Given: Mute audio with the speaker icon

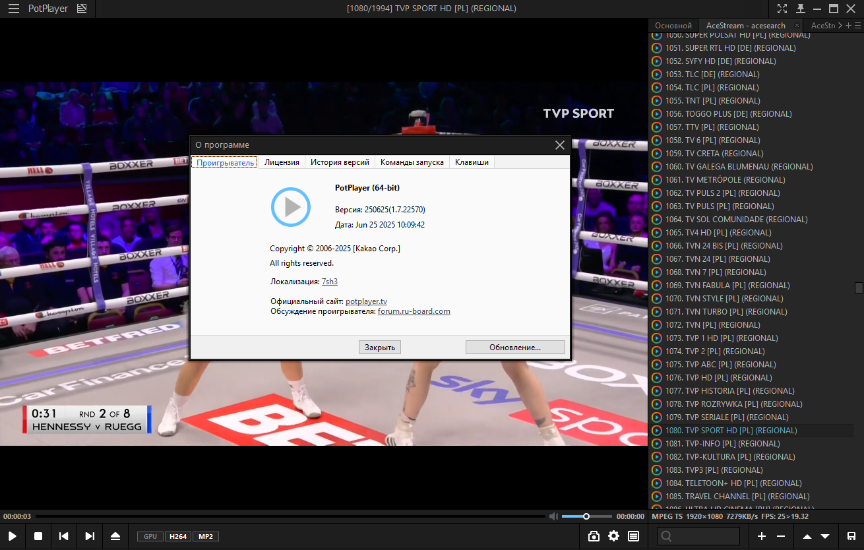Looking at the screenshot, I should pyautogui.click(x=554, y=516).
